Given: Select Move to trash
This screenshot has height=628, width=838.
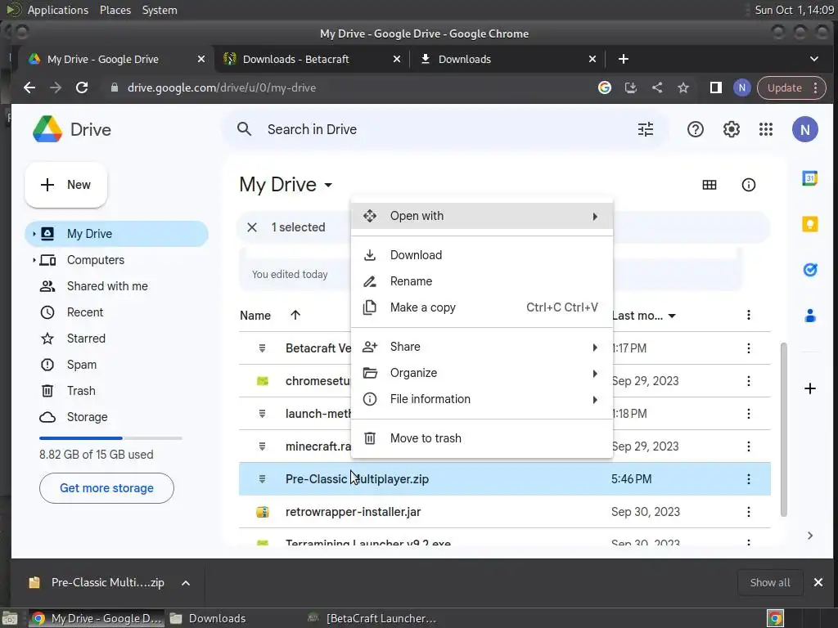Looking at the screenshot, I should 481,438.
